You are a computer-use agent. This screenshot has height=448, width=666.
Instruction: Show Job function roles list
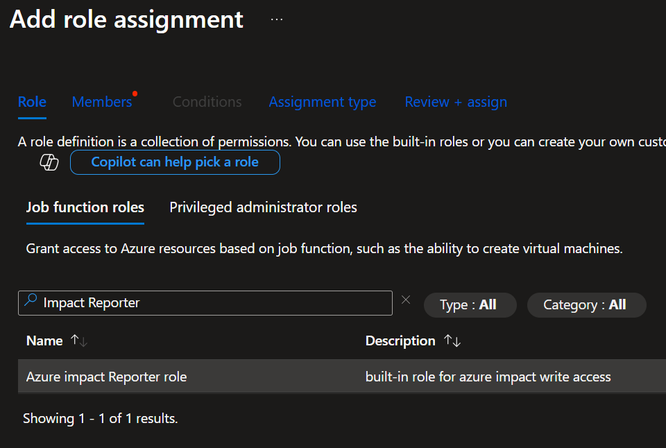click(x=85, y=207)
